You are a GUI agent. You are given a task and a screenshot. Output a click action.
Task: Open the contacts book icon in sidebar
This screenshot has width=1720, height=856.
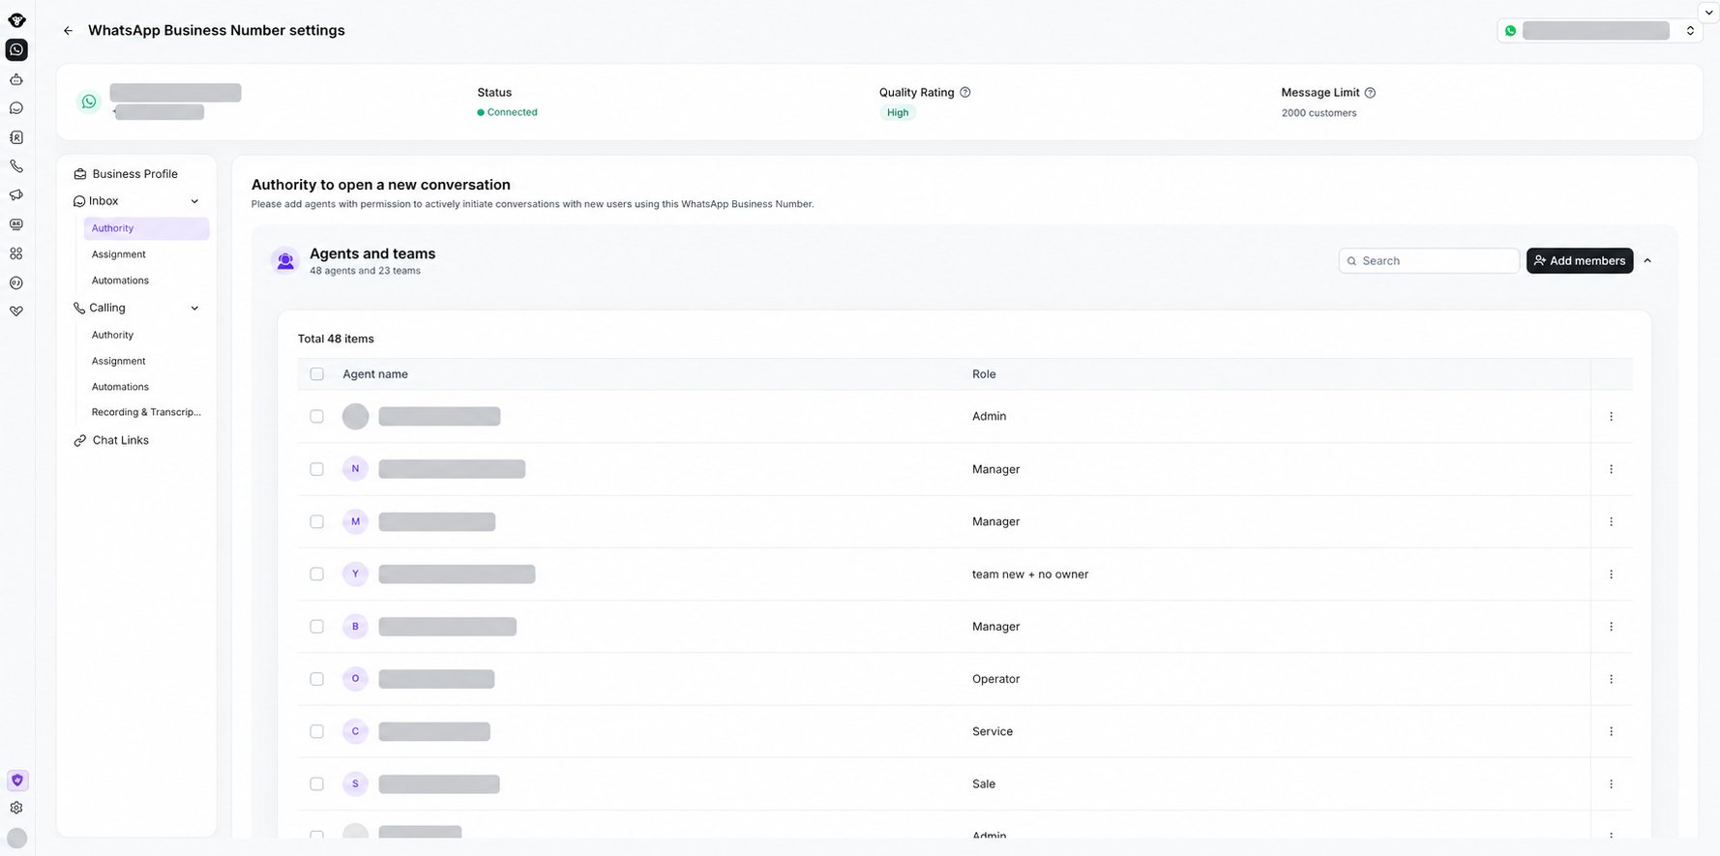[x=16, y=137]
